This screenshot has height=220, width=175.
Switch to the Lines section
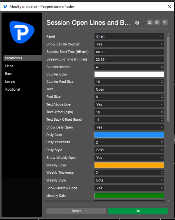click(x=9, y=66)
